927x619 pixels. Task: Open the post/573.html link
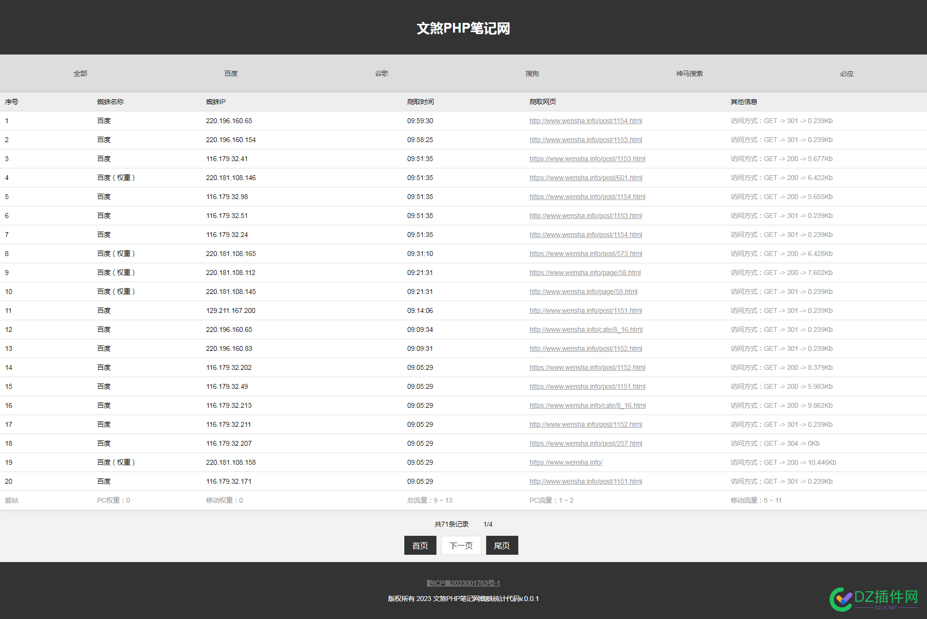pyautogui.click(x=586, y=254)
